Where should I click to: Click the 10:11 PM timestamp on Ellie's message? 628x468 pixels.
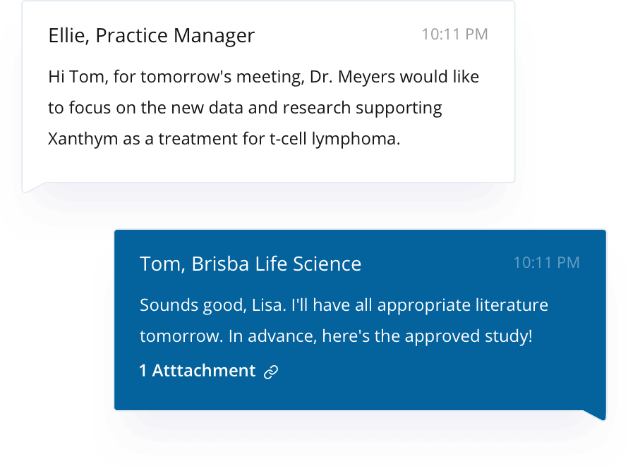click(454, 34)
